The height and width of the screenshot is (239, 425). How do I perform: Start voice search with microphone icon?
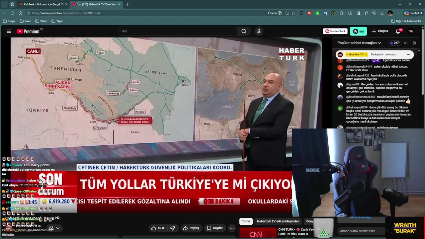point(259,31)
